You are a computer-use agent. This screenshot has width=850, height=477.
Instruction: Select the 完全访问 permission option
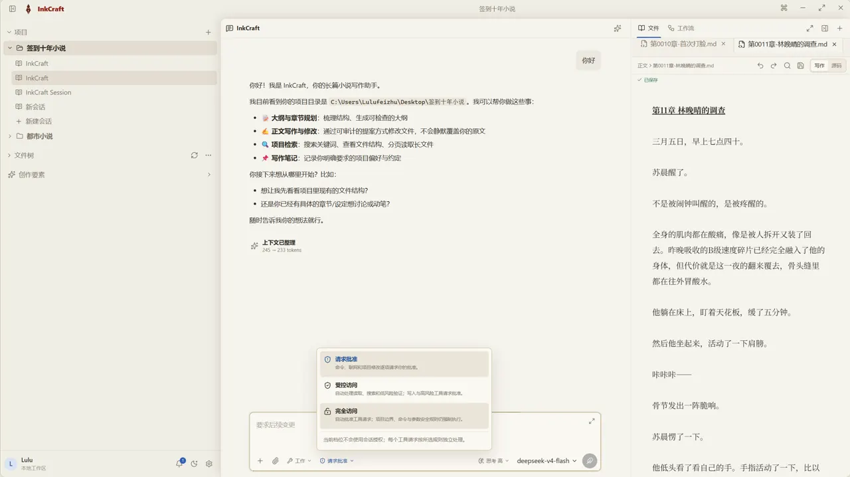click(x=404, y=415)
